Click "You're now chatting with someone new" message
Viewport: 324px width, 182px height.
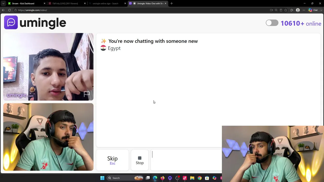(x=153, y=41)
